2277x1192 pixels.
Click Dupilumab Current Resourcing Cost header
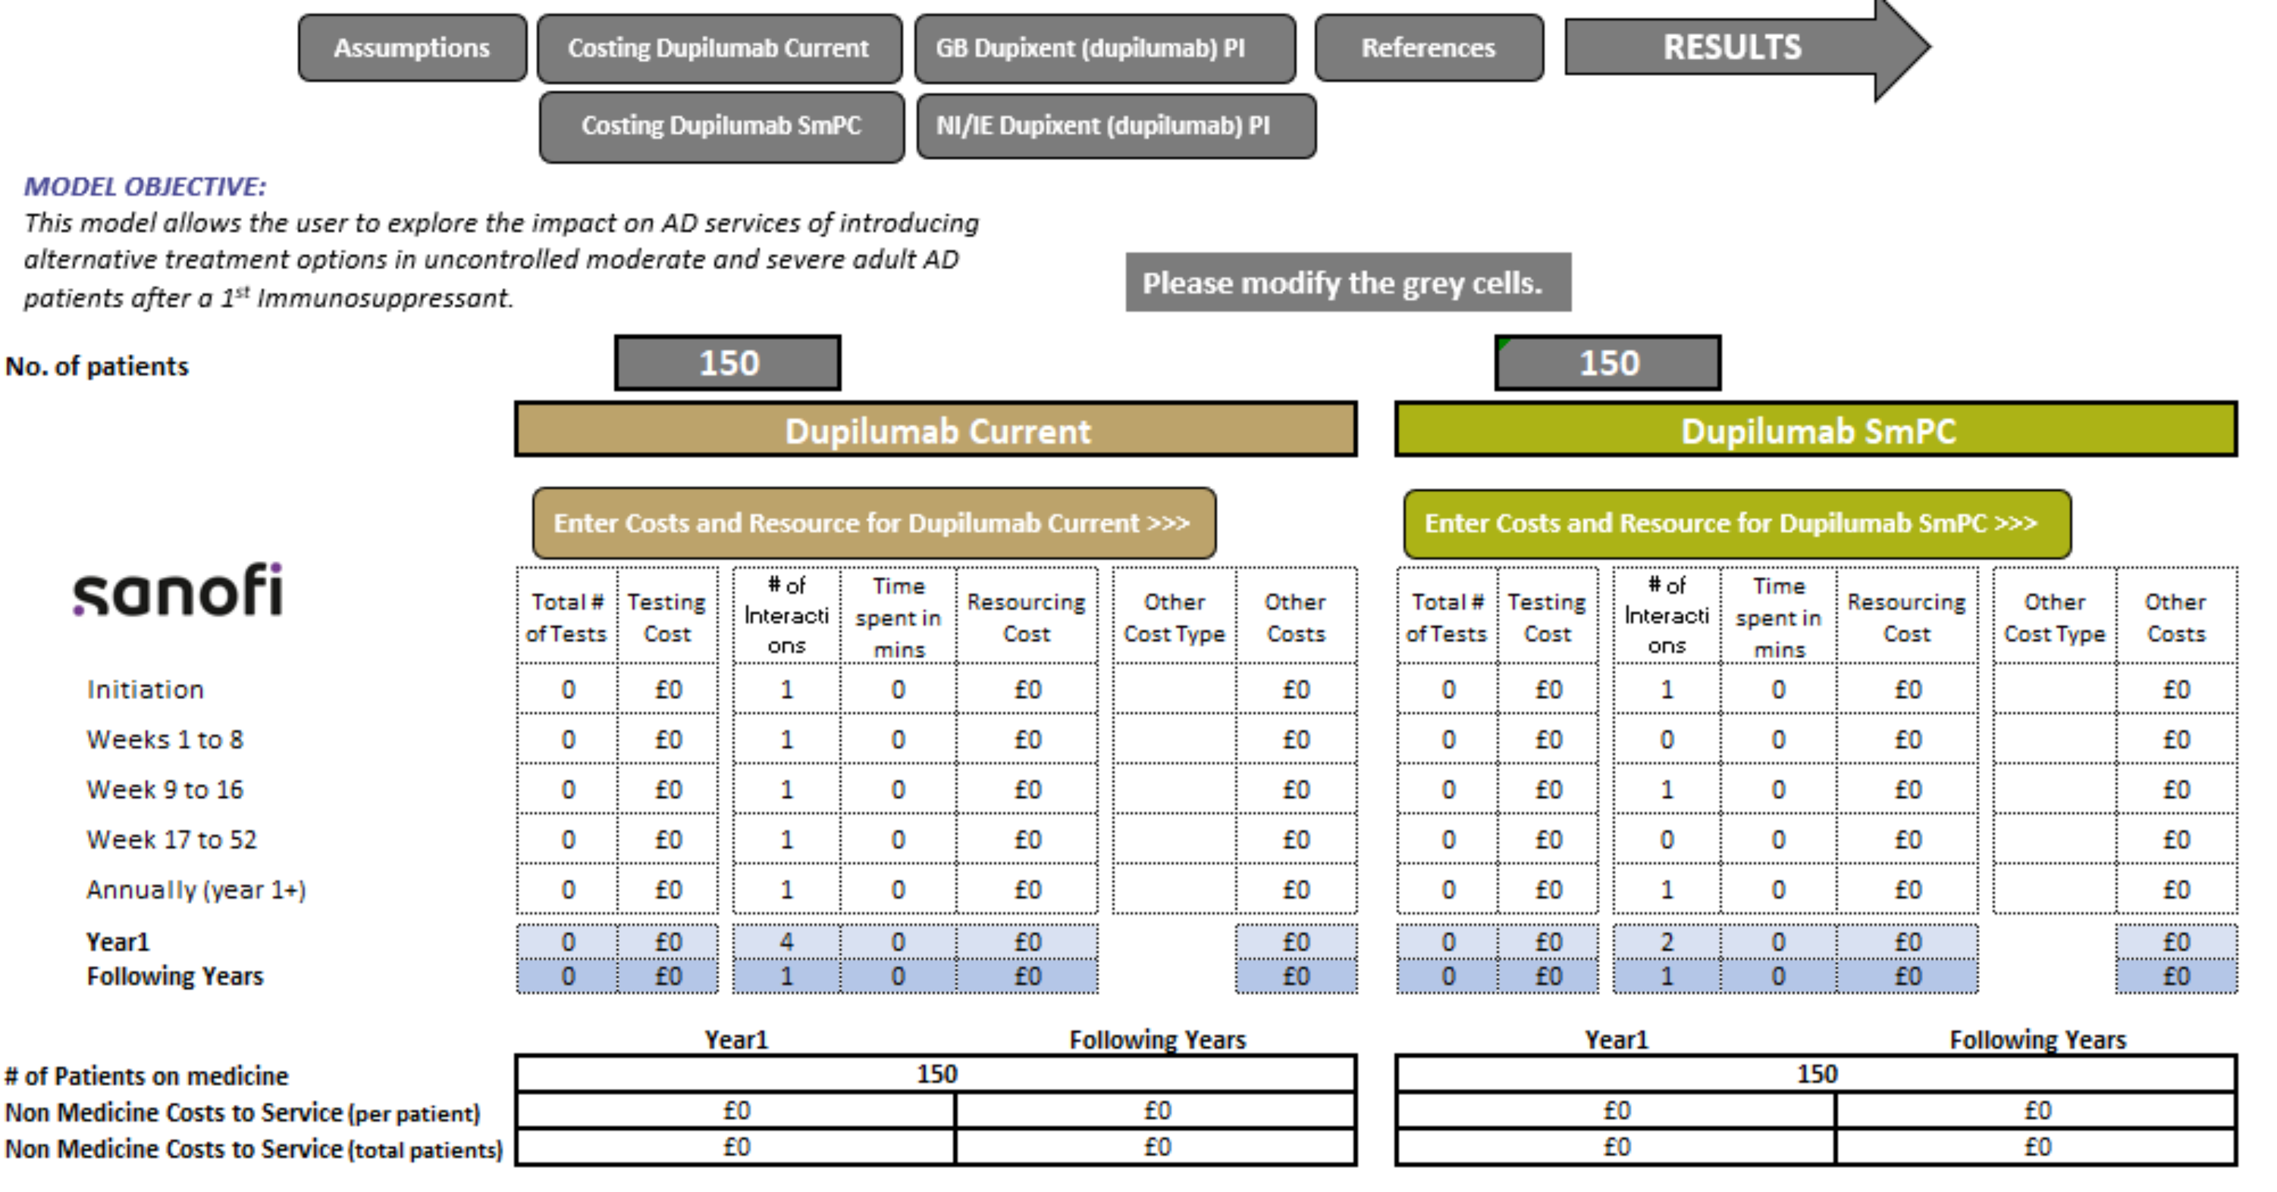(1026, 616)
